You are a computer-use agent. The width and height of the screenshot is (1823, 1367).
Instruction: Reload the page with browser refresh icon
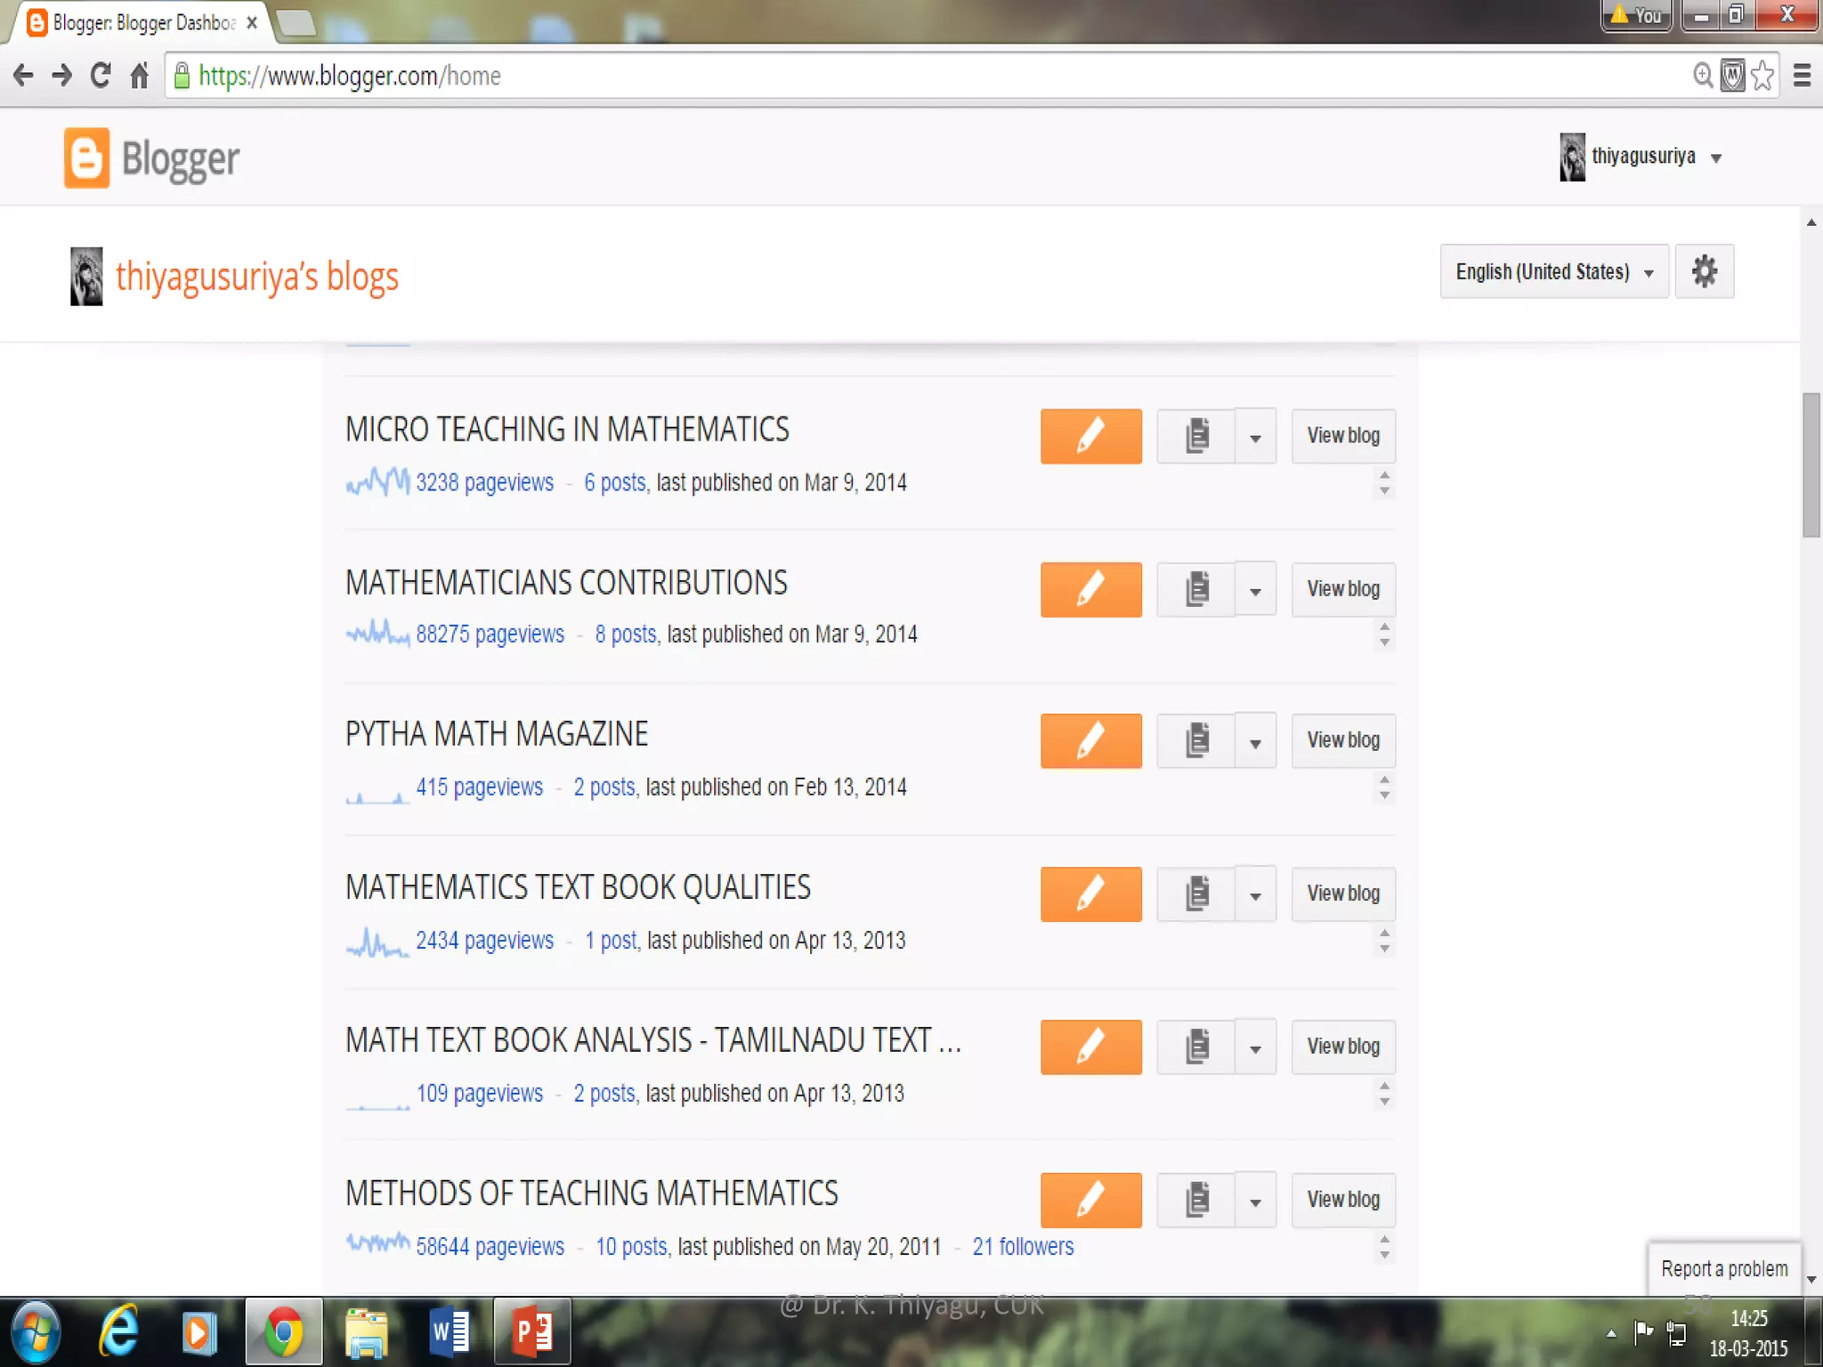point(101,76)
